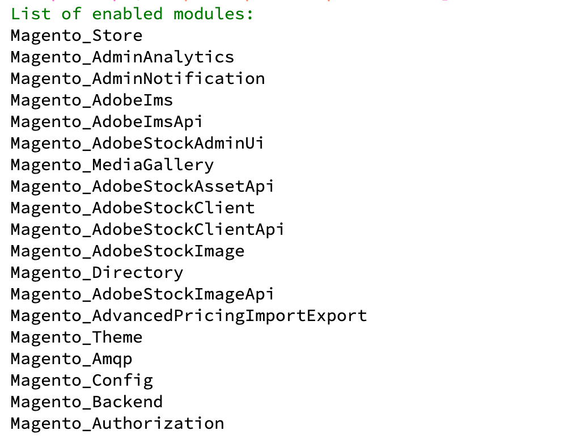577x439 pixels.
Task: Click the Magento_Directory module name
Action: 97,272
